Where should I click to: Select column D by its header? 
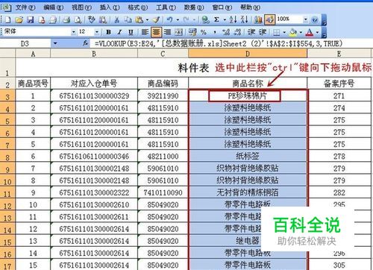[248, 54]
